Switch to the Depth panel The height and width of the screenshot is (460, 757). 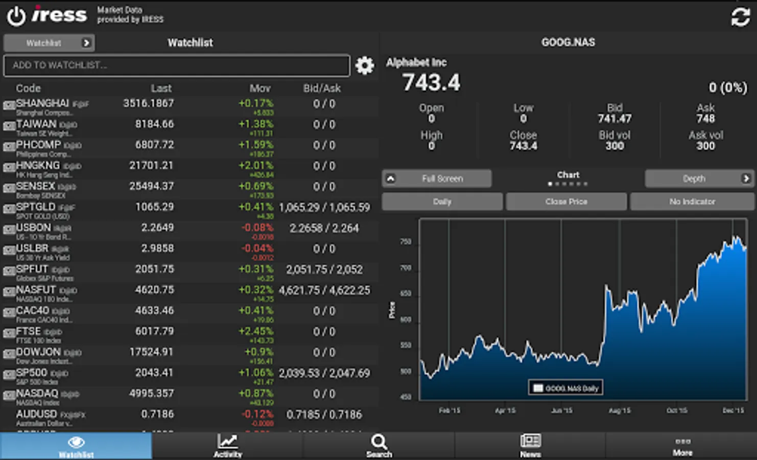[x=699, y=178]
